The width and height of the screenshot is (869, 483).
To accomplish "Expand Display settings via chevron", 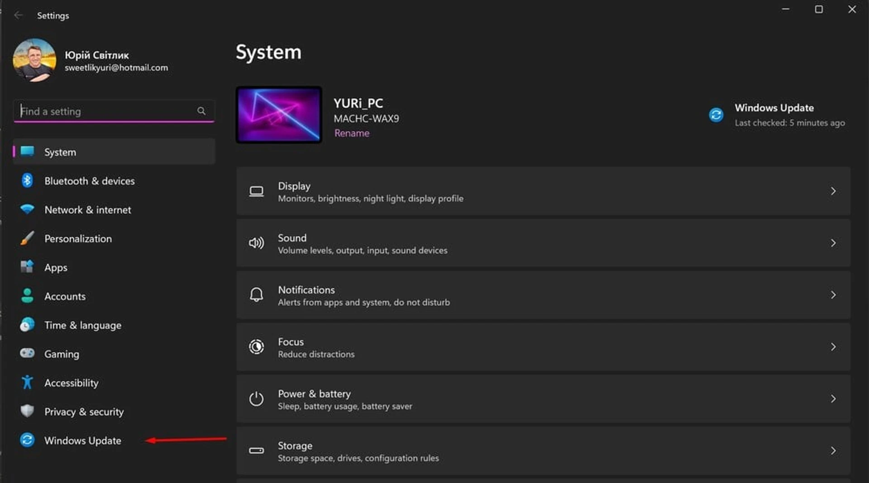I will [833, 191].
